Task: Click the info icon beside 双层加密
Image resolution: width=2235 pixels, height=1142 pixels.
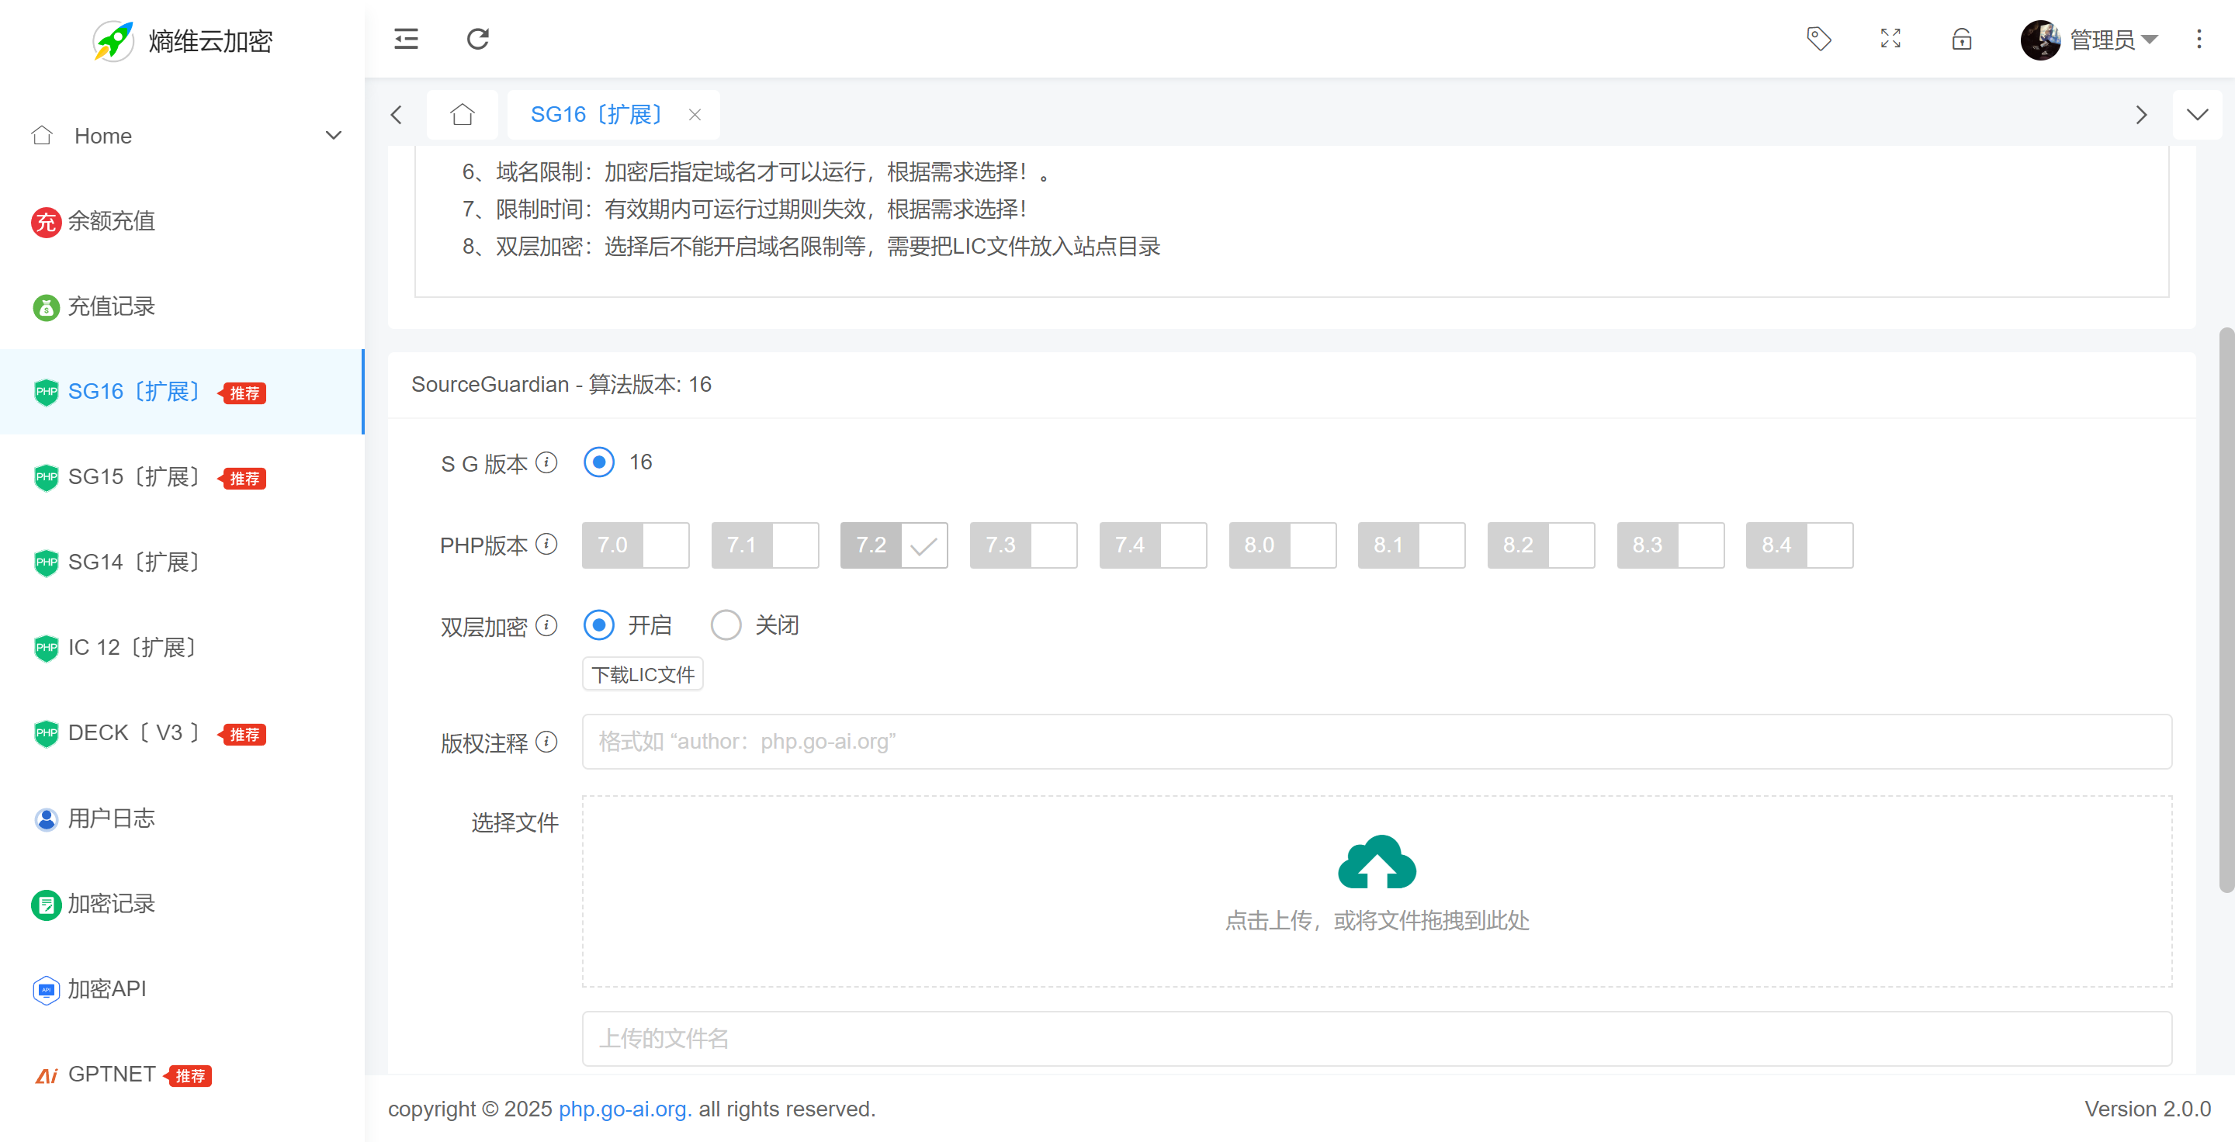Action: [546, 625]
